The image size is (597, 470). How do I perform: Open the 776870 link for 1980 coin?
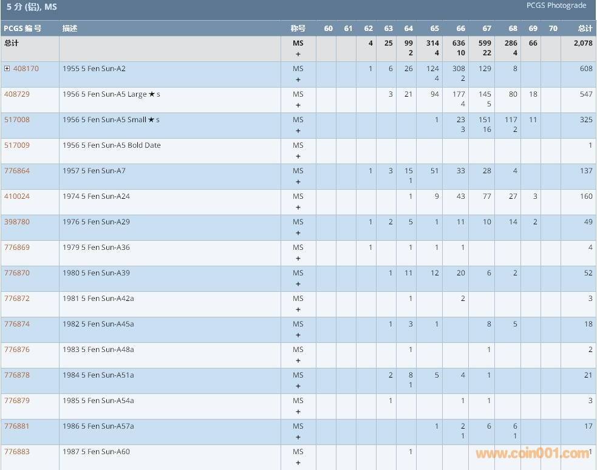[16, 273]
